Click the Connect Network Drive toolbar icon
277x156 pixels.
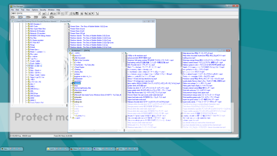[43, 13]
